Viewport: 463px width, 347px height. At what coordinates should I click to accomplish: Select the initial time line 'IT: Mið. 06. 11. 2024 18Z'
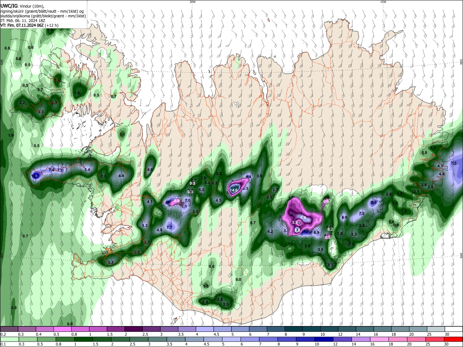(x=23, y=21)
